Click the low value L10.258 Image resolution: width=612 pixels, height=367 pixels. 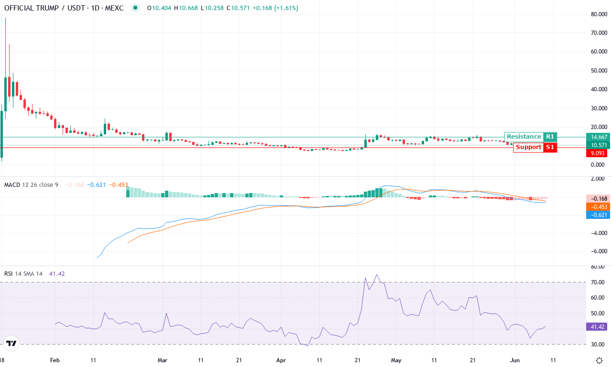point(212,8)
